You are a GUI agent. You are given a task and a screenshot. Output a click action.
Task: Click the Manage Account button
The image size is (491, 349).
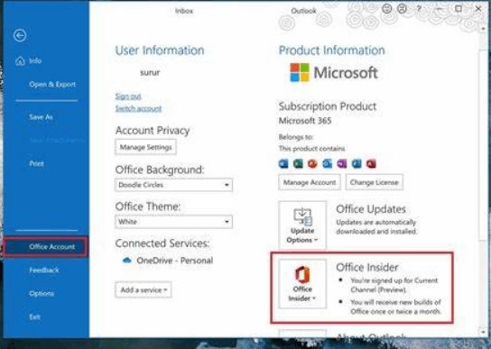click(x=310, y=182)
